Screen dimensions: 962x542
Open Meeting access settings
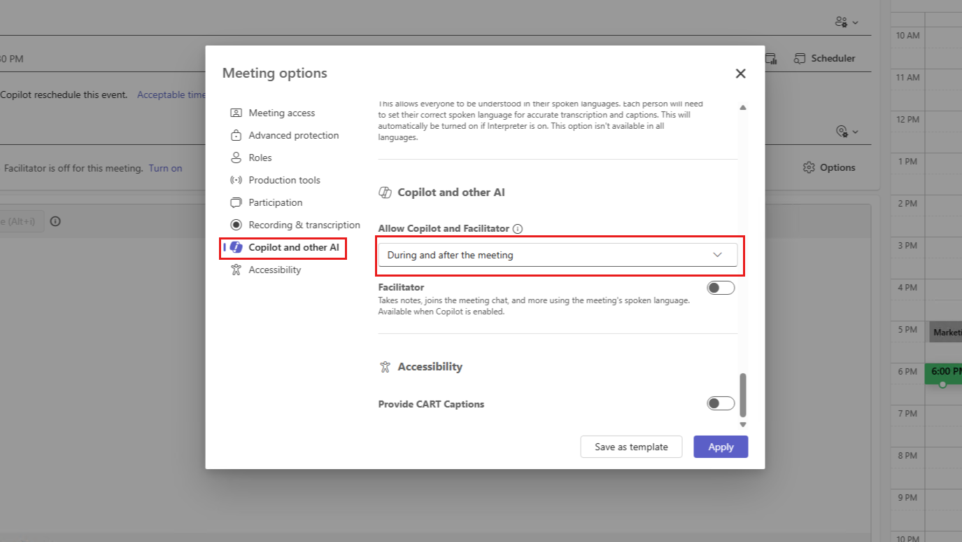tap(282, 113)
